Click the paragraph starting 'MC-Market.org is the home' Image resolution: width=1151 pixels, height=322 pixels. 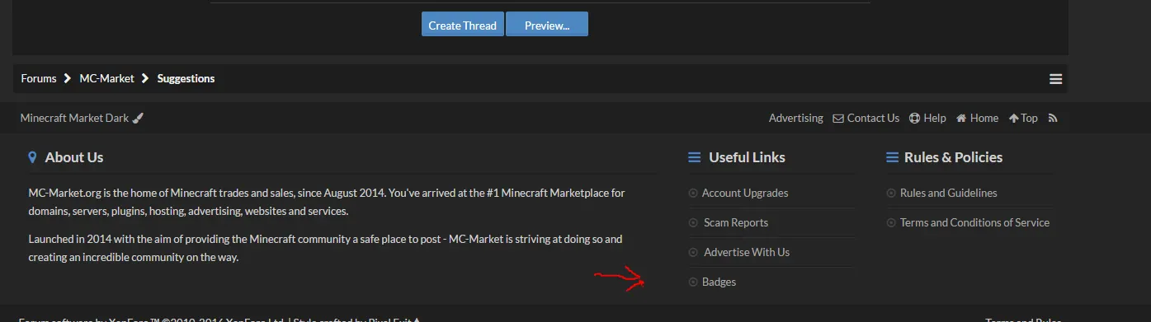click(327, 202)
